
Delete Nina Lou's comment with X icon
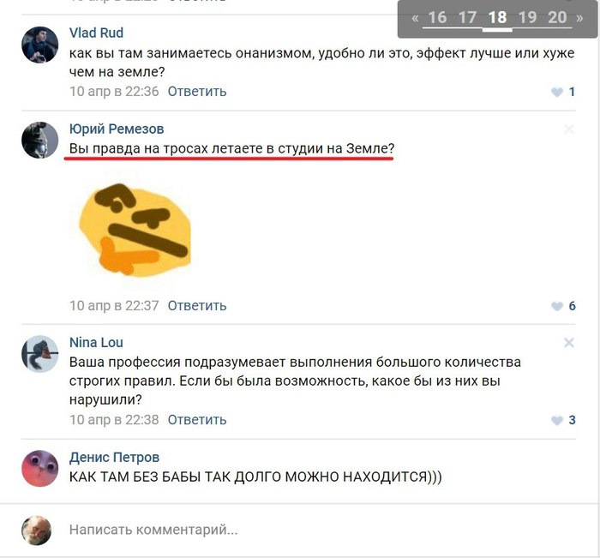568,343
